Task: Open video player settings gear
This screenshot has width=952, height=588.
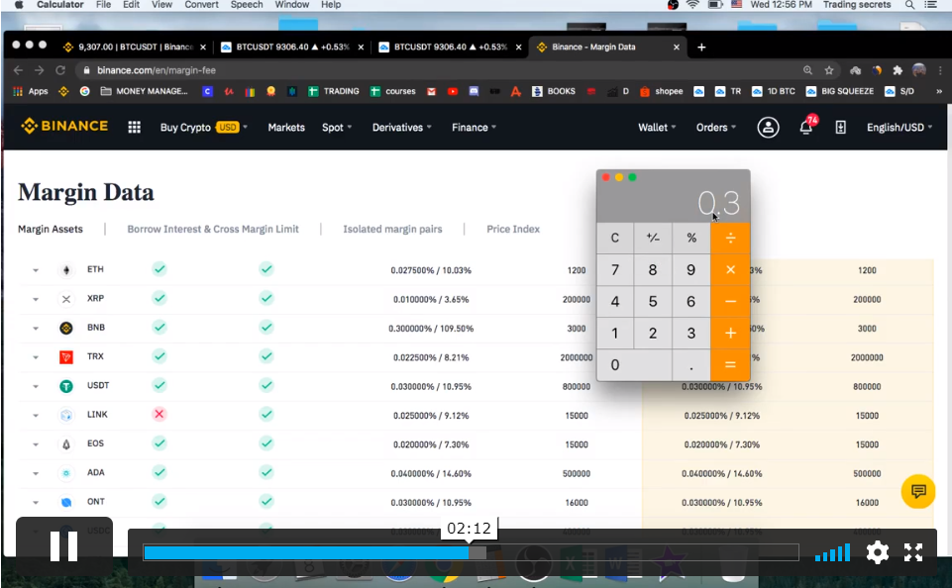Action: pyautogui.click(x=878, y=552)
